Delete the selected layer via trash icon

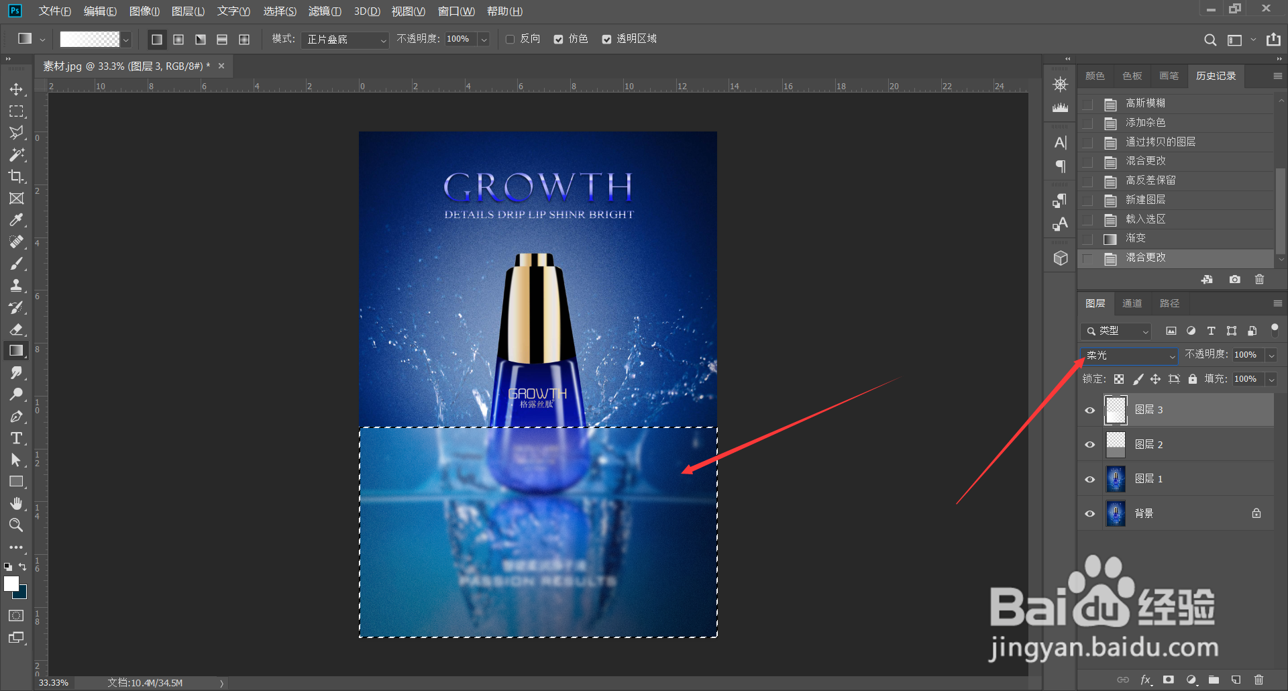click(x=1258, y=680)
